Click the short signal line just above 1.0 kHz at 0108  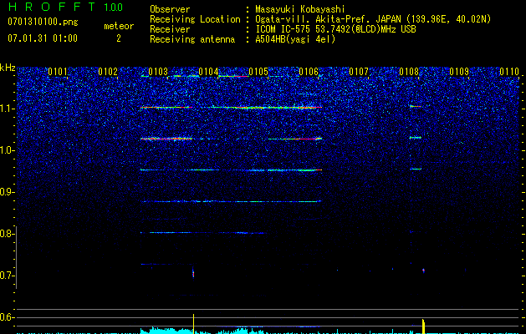click(416, 137)
